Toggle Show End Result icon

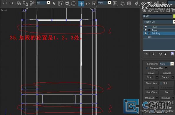(x=153, y=54)
